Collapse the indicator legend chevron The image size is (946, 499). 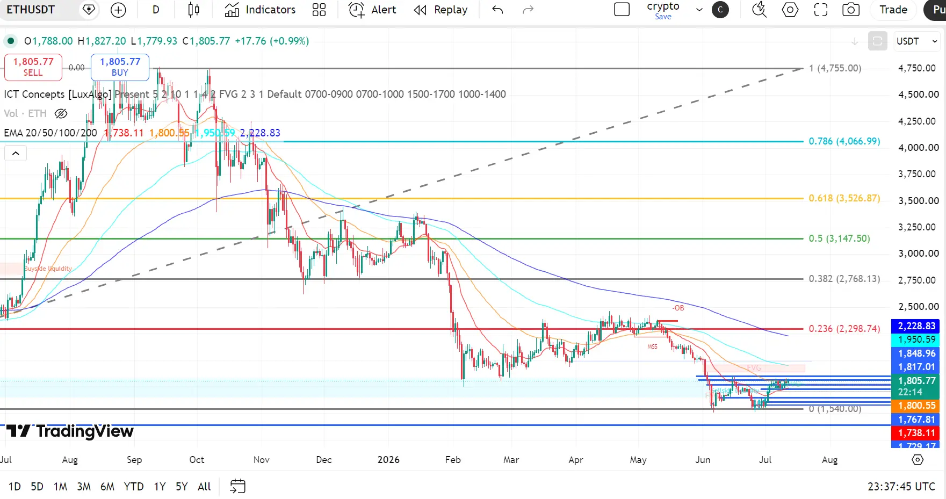16,154
